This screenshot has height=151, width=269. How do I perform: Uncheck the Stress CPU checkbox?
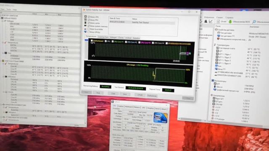pyautogui.click(x=89, y=17)
